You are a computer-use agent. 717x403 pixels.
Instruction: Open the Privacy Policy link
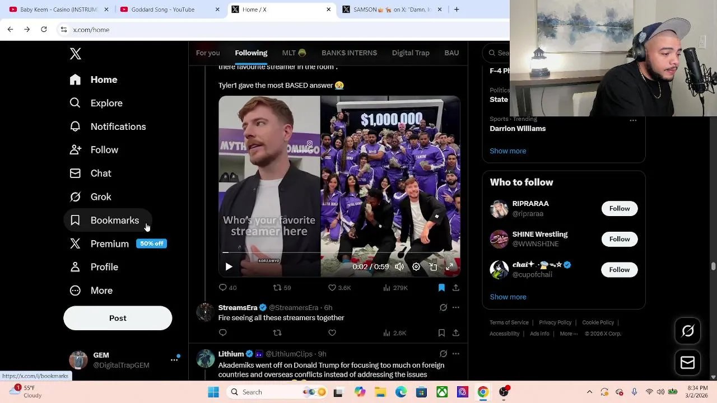point(555,322)
